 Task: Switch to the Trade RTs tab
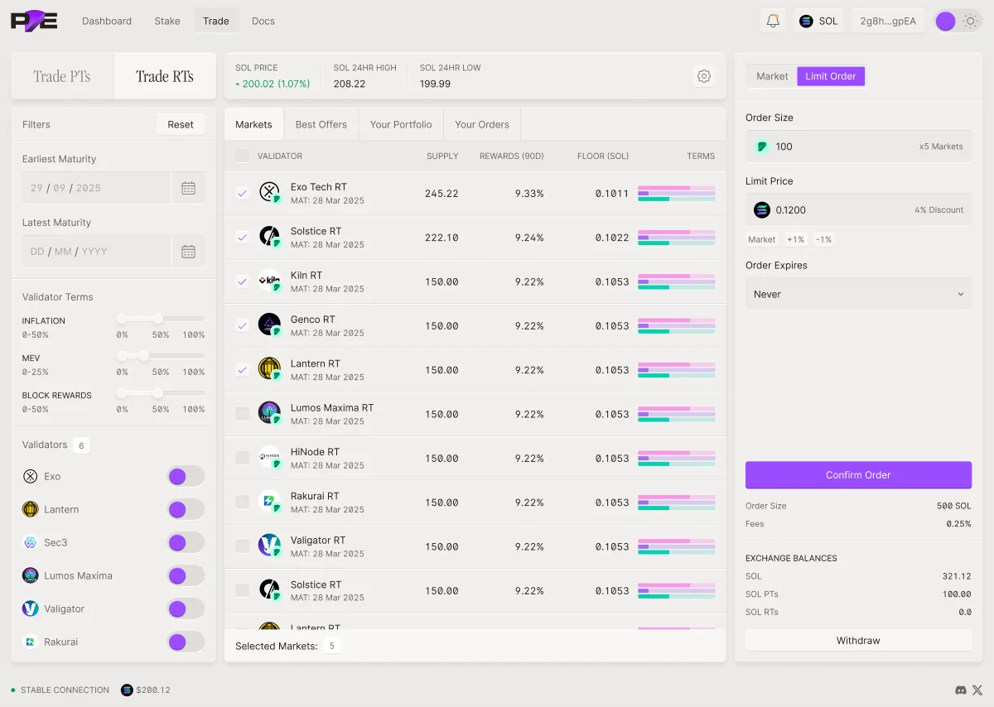tap(165, 76)
